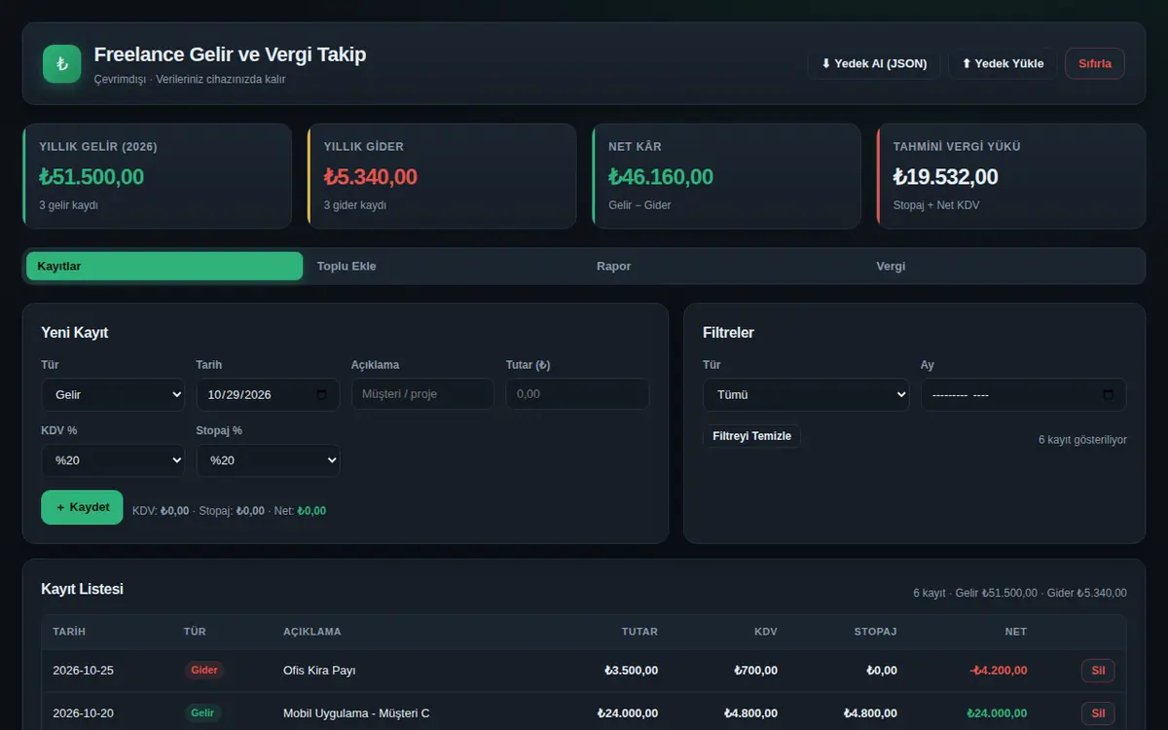Click the STOPAJ column header
The height and width of the screenshot is (730, 1168).
(x=875, y=632)
